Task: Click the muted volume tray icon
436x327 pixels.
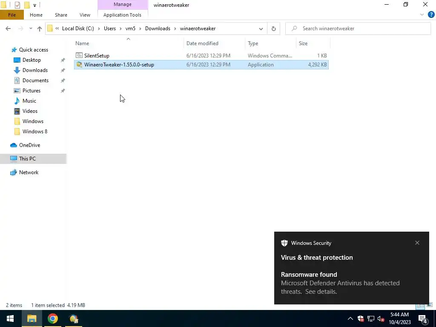Action: (381, 318)
